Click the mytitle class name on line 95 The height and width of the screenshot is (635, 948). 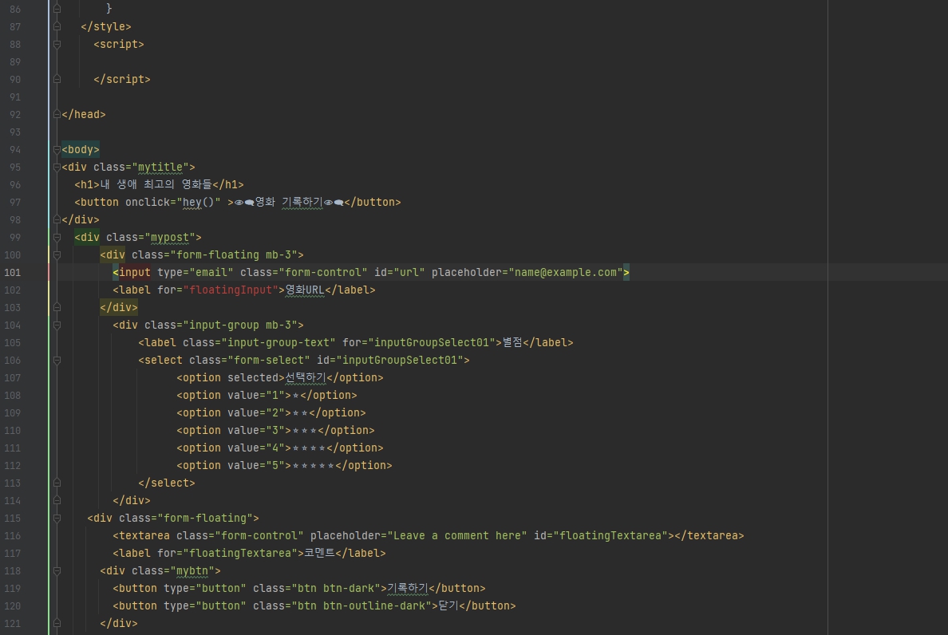(x=160, y=168)
